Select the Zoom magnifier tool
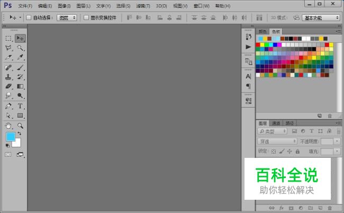344x213 pixels. [x=21, y=126]
